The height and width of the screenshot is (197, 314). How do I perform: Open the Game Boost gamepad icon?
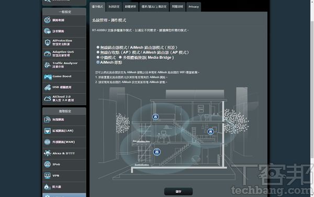[48, 76]
